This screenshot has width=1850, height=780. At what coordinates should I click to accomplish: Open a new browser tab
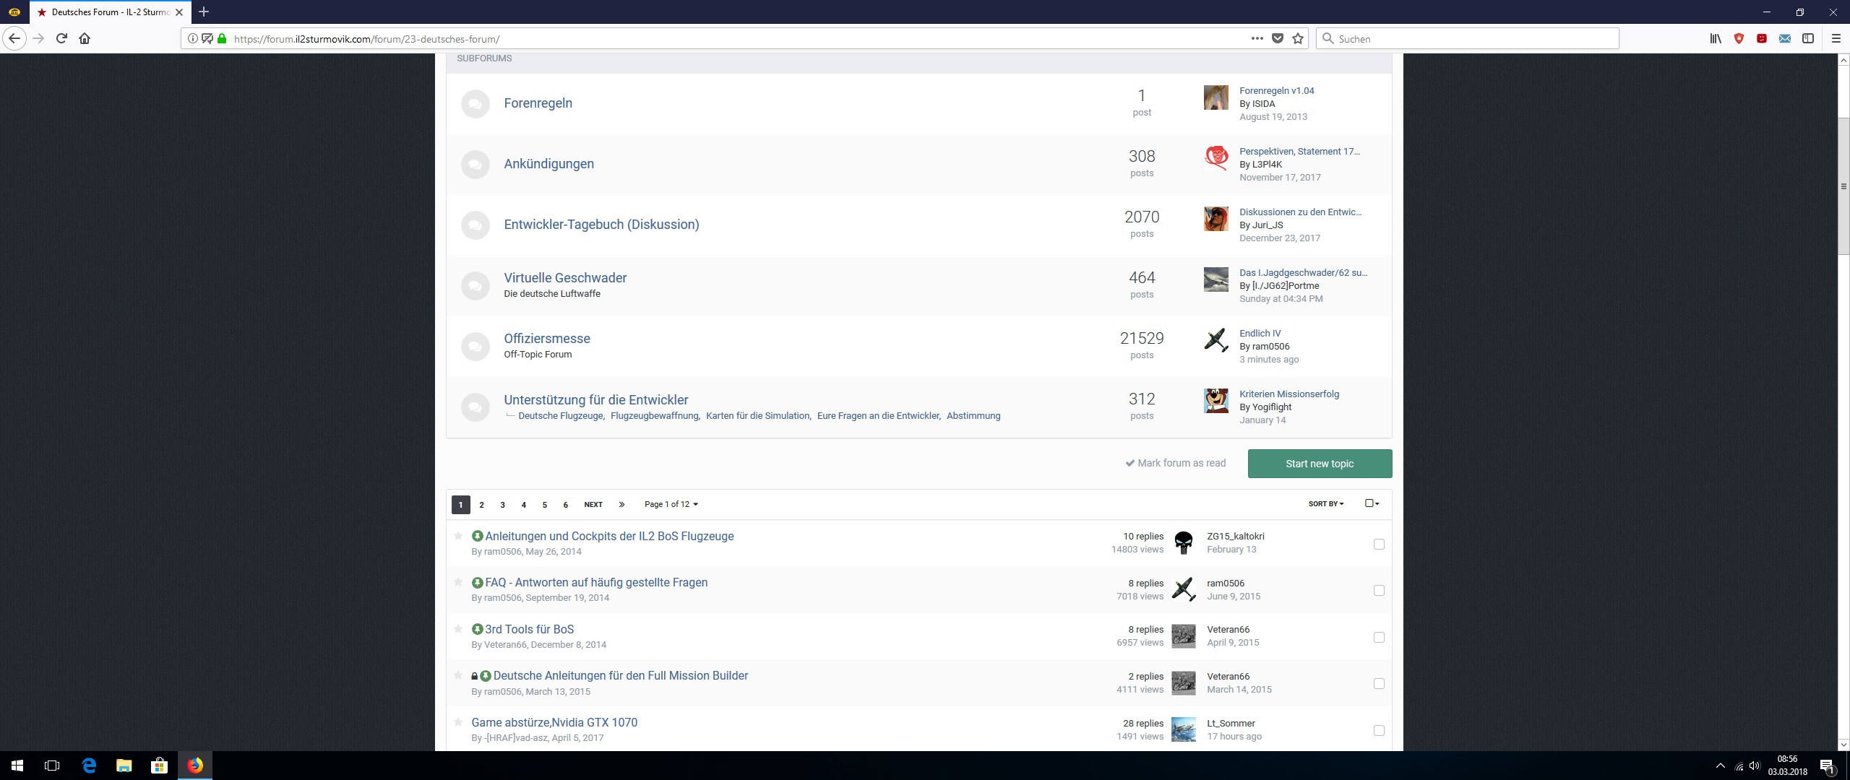(204, 12)
